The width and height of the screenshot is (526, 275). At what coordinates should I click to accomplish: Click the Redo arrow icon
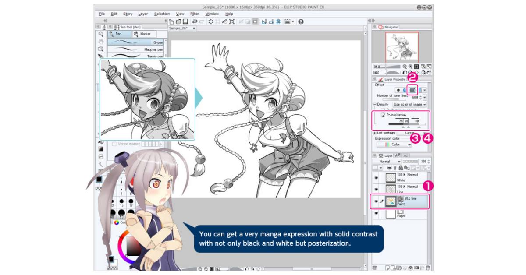(x=202, y=21)
